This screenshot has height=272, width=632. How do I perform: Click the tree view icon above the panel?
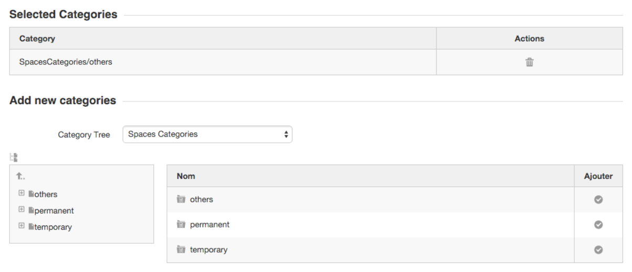[x=14, y=157]
